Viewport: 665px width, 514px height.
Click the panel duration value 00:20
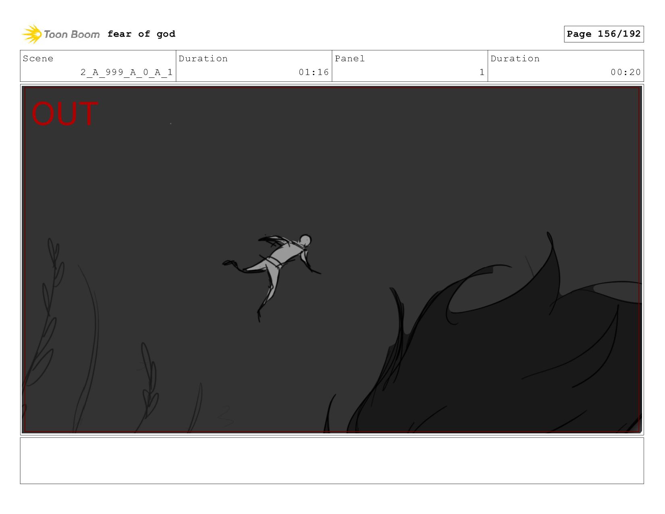pyautogui.click(x=626, y=72)
